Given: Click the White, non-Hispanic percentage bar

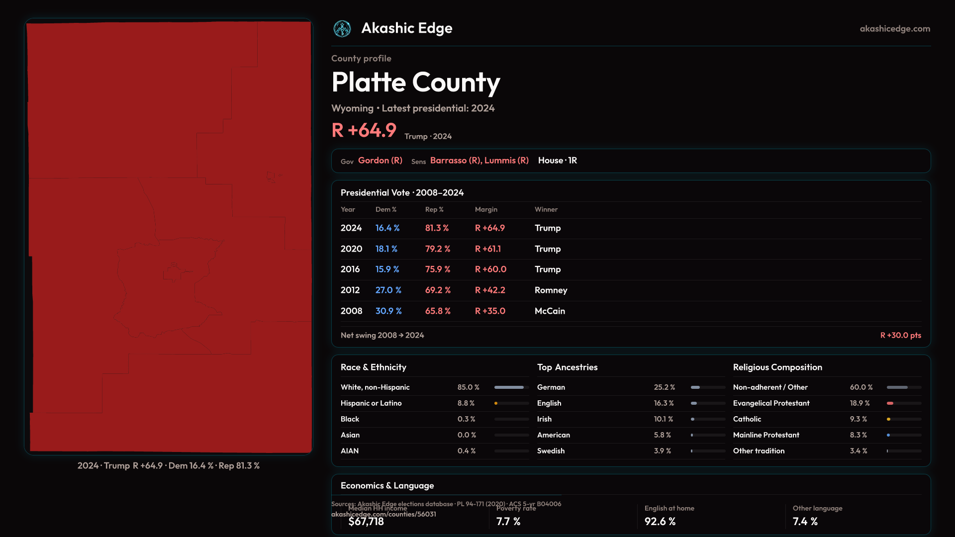Looking at the screenshot, I should (x=509, y=387).
